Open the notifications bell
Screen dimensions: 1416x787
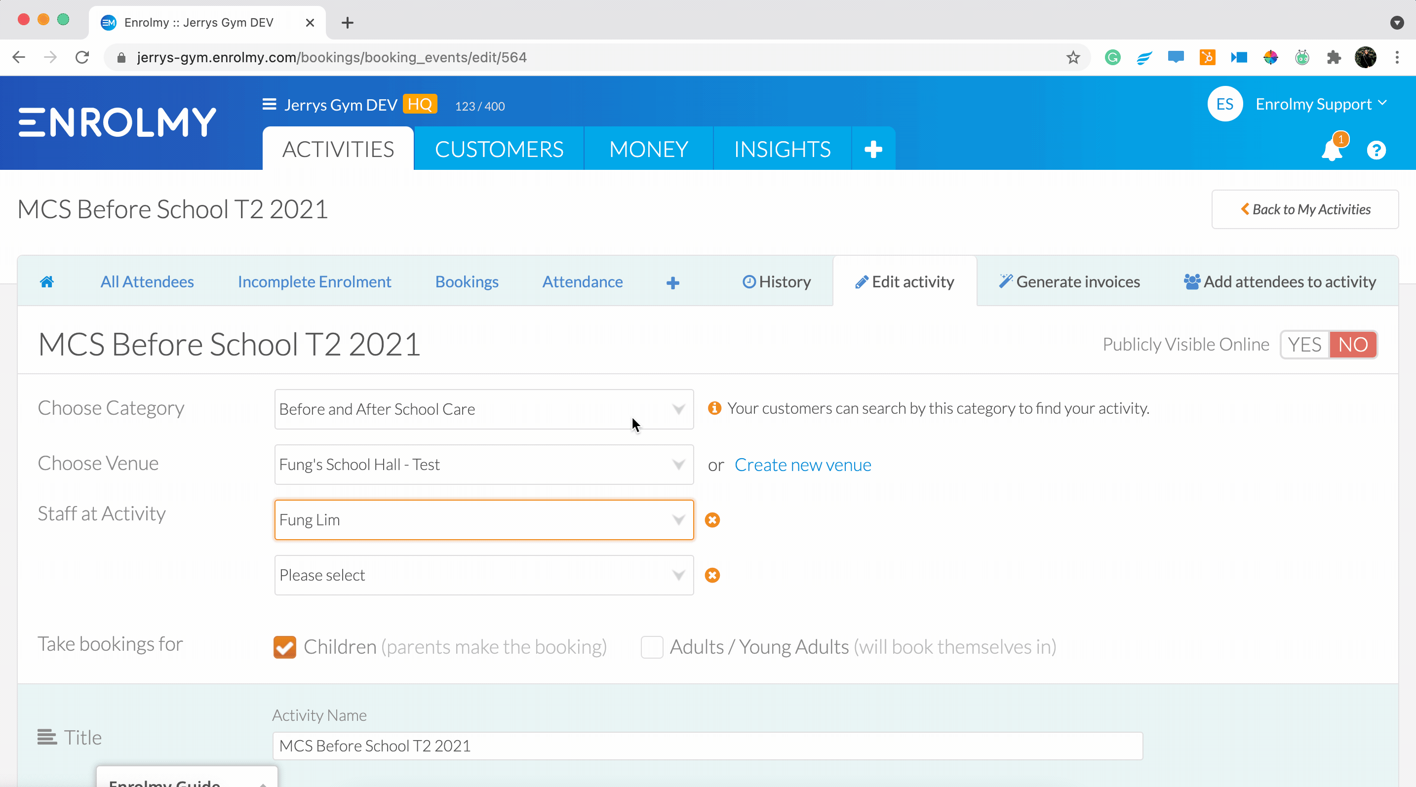point(1332,150)
